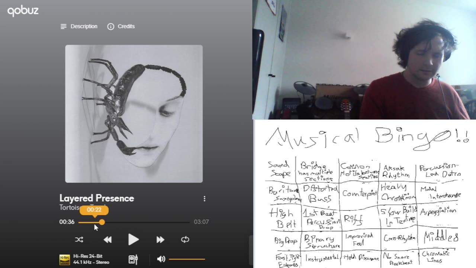Click the High Belt bingo cell
The height and width of the screenshot is (268, 476).
[282, 218]
